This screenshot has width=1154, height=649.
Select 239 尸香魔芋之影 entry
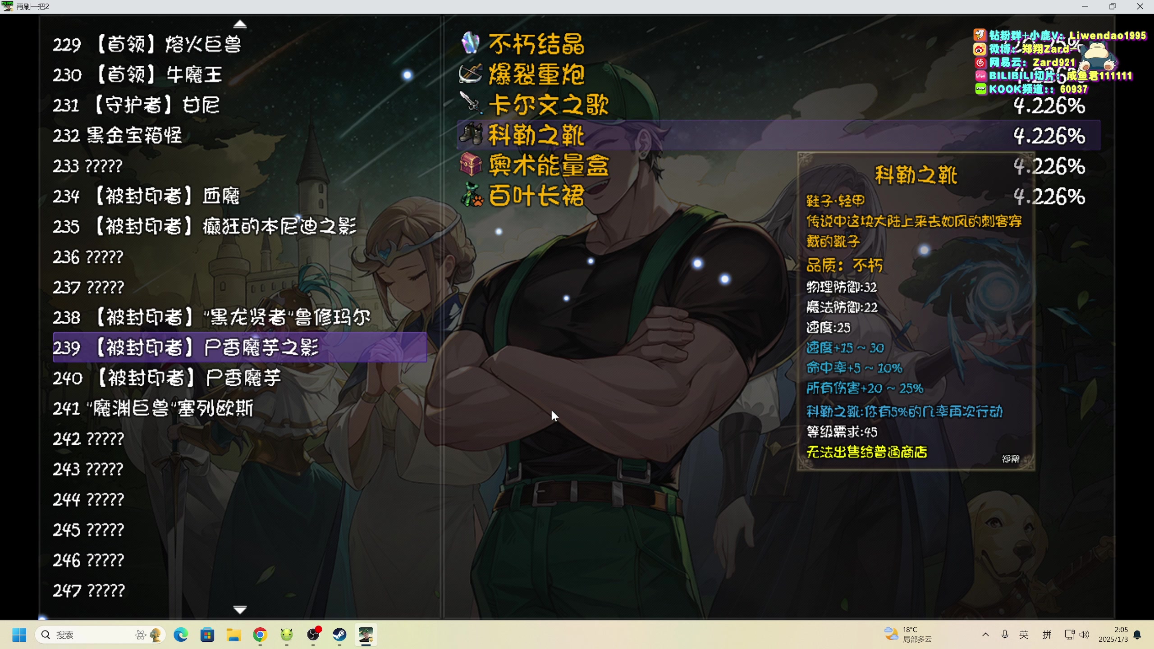(239, 347)
